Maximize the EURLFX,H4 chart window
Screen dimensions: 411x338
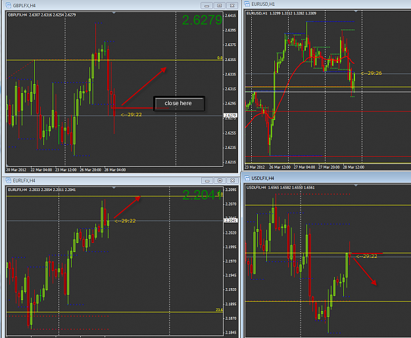pyautogui.click(x=220, y=180)
